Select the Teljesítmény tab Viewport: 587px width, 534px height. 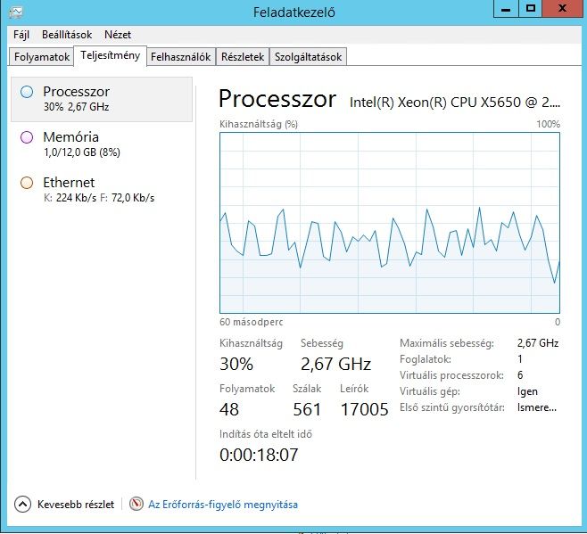click(110, 56)
